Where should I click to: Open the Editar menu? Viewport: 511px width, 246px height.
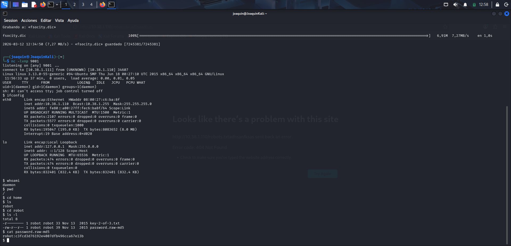click(x=46, y=20)
